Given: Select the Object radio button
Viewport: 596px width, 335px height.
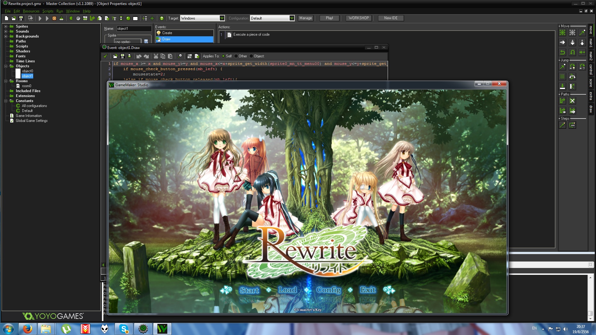Looking at the screenshot, I should (251, 56).
